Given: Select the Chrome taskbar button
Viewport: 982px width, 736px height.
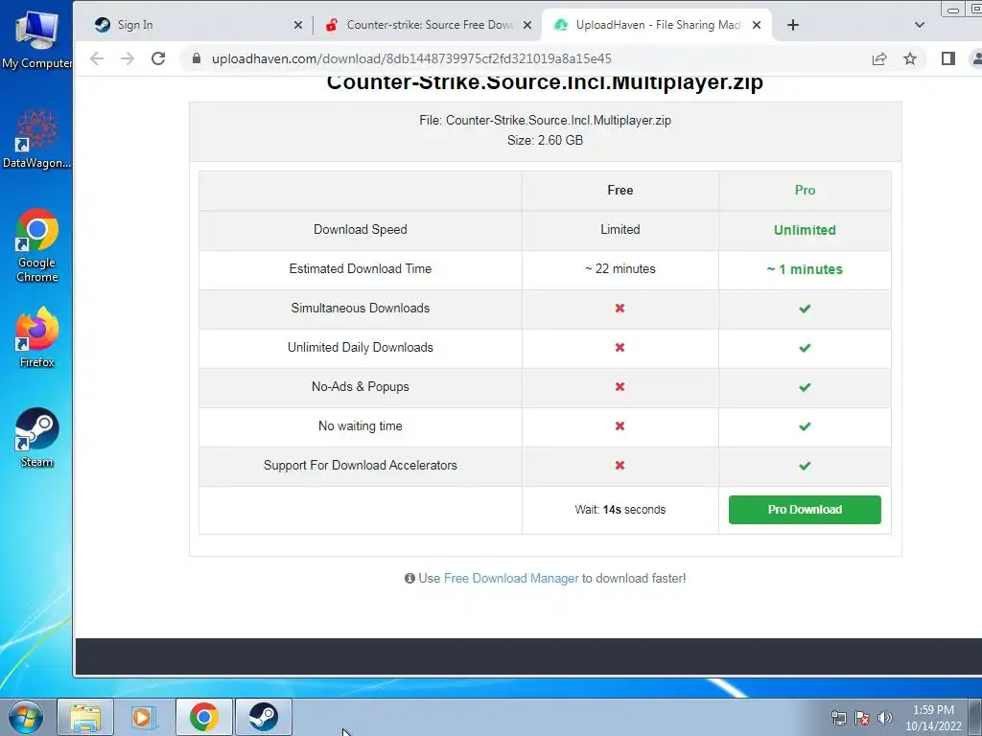Looking at the screenshot, I should point(203,717).
